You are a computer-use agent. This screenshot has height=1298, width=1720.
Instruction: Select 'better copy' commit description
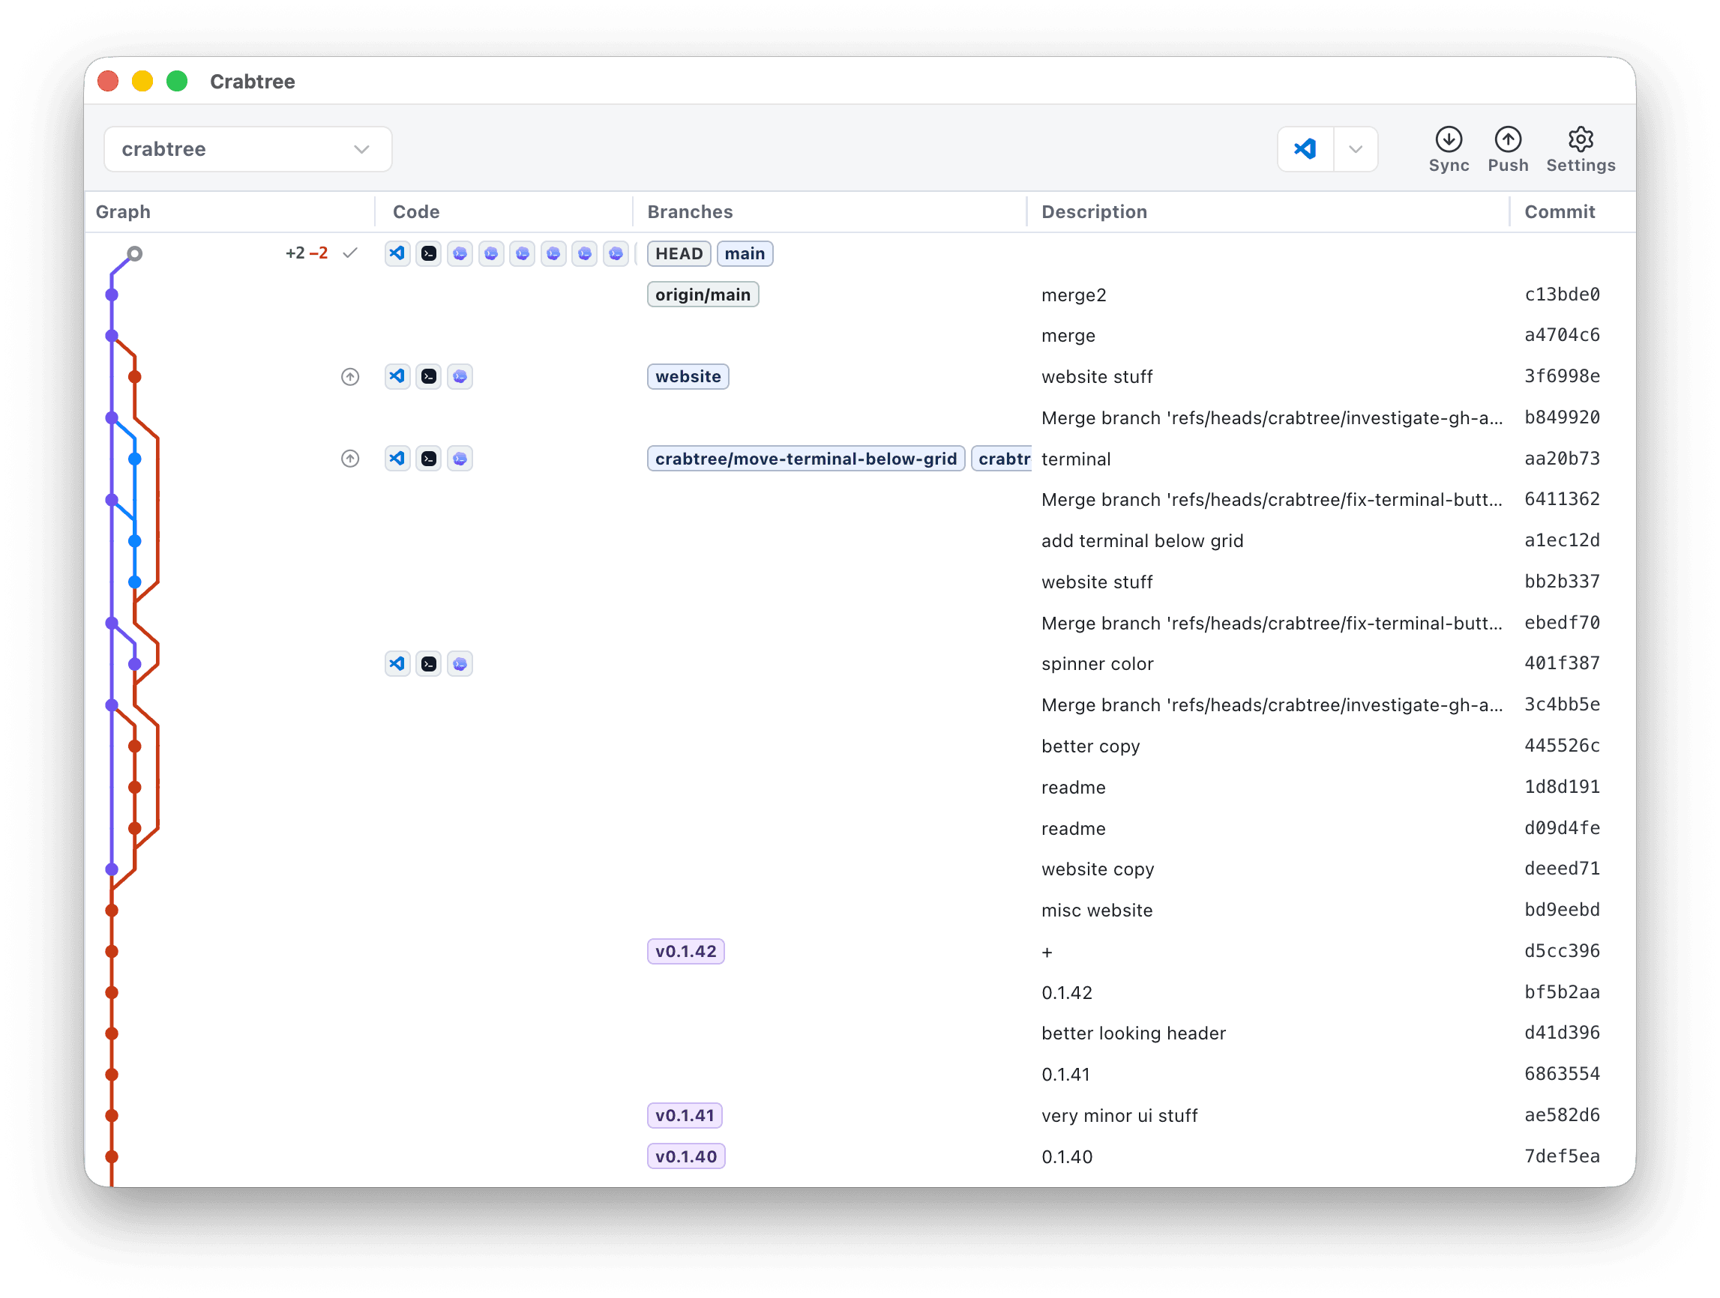[1090, 746]
